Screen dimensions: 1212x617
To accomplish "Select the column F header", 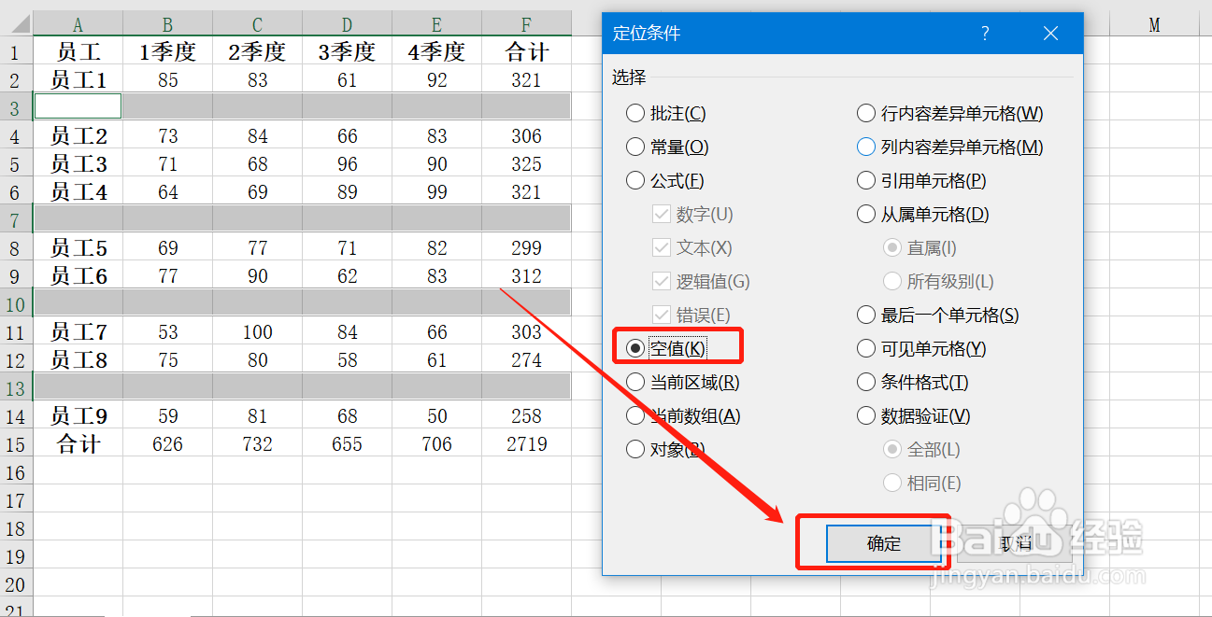I will click(x=525, y=22).
